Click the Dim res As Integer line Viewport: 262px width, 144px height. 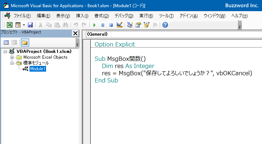[x=128, y=66]
